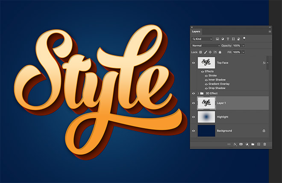Hide the Highlight layer

(x=194, y=116)
